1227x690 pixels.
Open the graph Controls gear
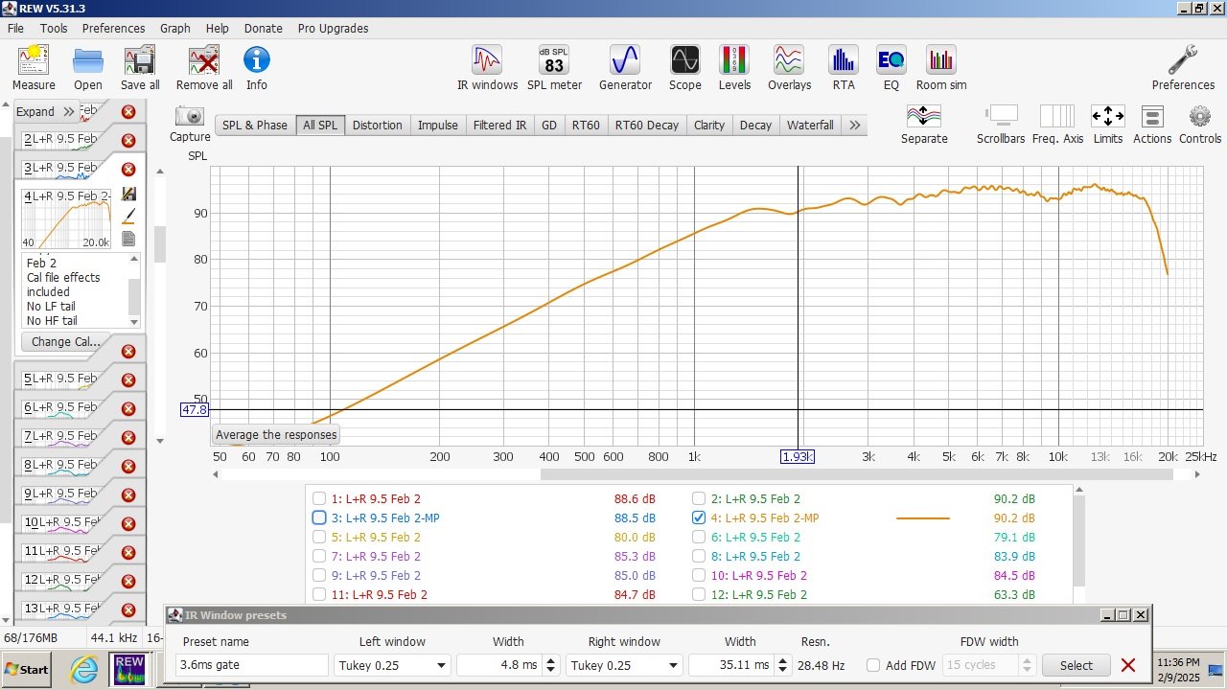click(1200, 116)
